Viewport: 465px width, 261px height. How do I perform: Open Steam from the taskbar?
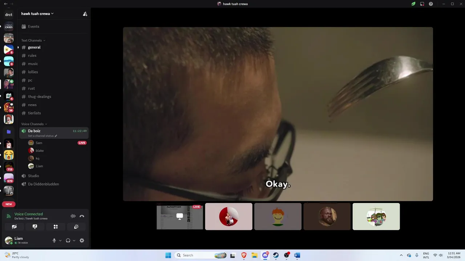(x=276, y=255)
